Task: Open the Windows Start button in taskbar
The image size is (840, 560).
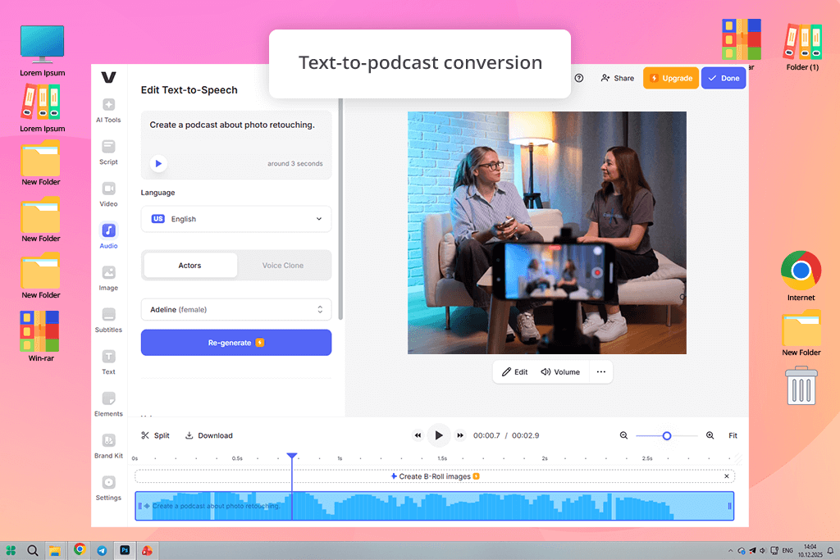Action: (11, 550)
